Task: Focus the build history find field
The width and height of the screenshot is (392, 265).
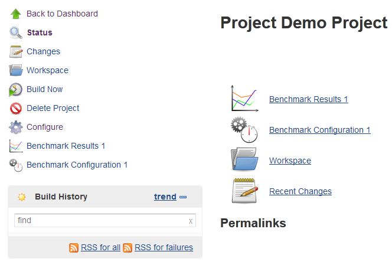Action: point(99,220)
